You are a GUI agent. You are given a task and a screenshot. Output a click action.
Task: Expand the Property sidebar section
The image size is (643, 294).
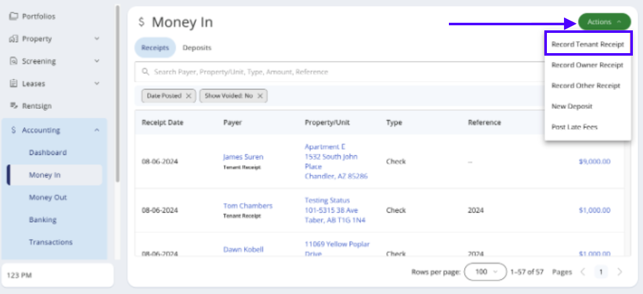click(97, 39)
